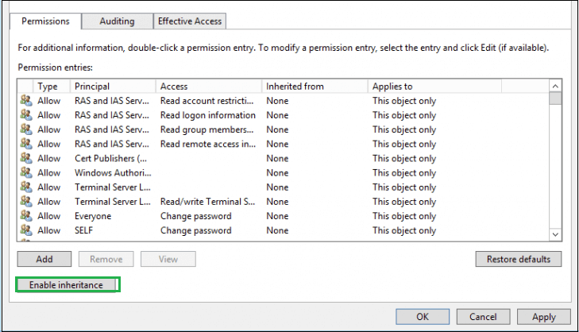This screenshot has height=332, width=579.
Task: Cancel the security settings dialog
Action: click(483, 317)
